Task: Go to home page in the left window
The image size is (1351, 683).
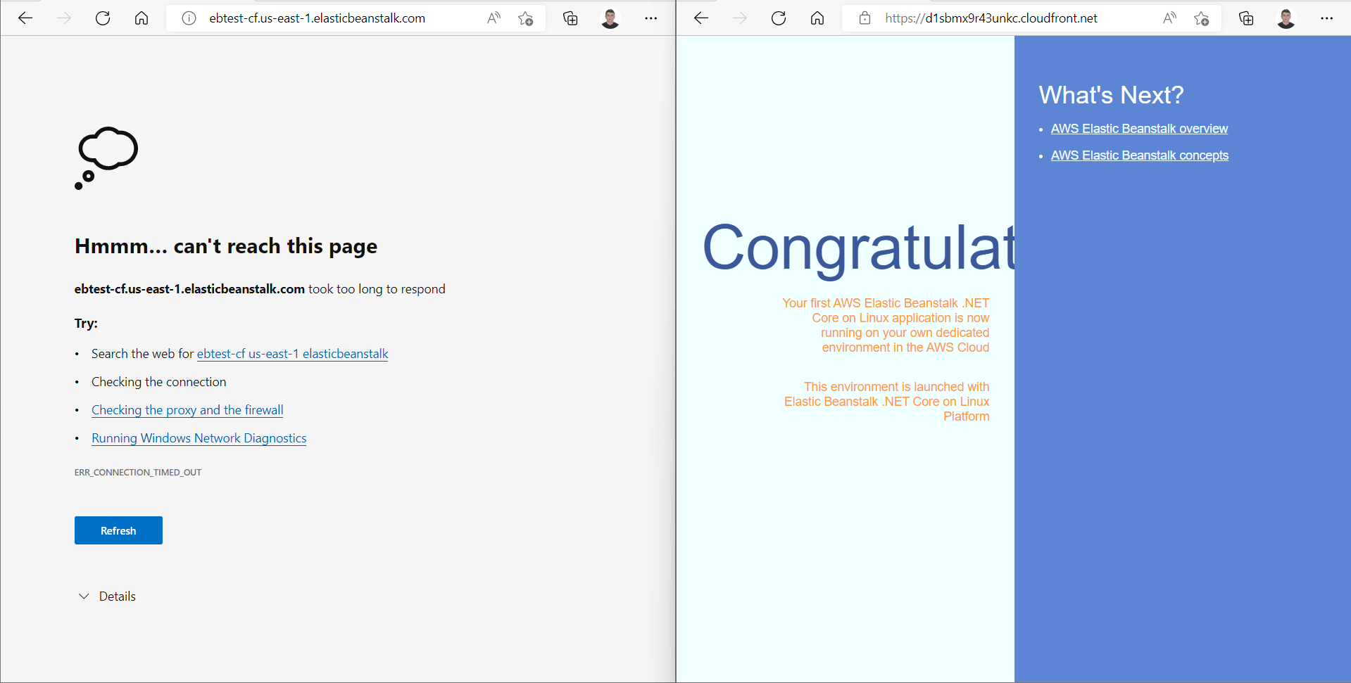Action: pos(141,18)
